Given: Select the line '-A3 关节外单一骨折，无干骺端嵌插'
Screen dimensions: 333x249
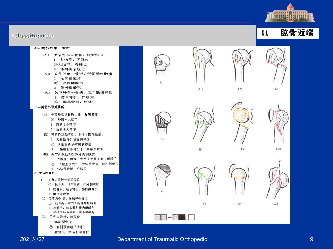Looking at the screenshot, I should coord(78,93).
